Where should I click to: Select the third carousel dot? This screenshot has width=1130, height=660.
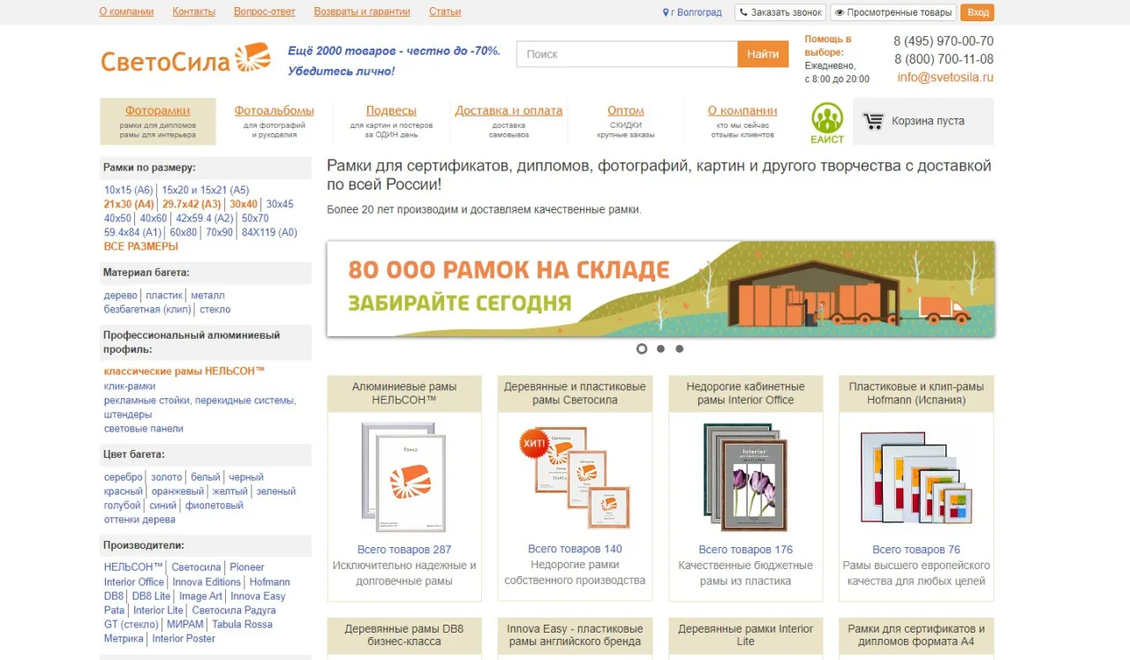tap(679, 349)
